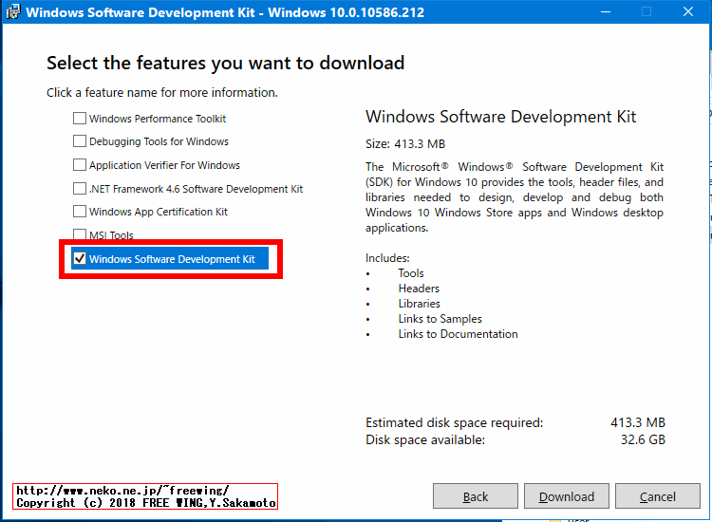Click 'Application Verifier For Windows' feature name
712x522 pixels.
(164, 165)
